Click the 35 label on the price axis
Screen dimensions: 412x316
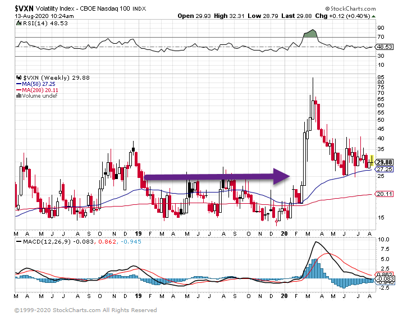(x=381, y=149)
